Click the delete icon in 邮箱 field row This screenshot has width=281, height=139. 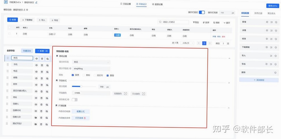click(x=42, y=78)
